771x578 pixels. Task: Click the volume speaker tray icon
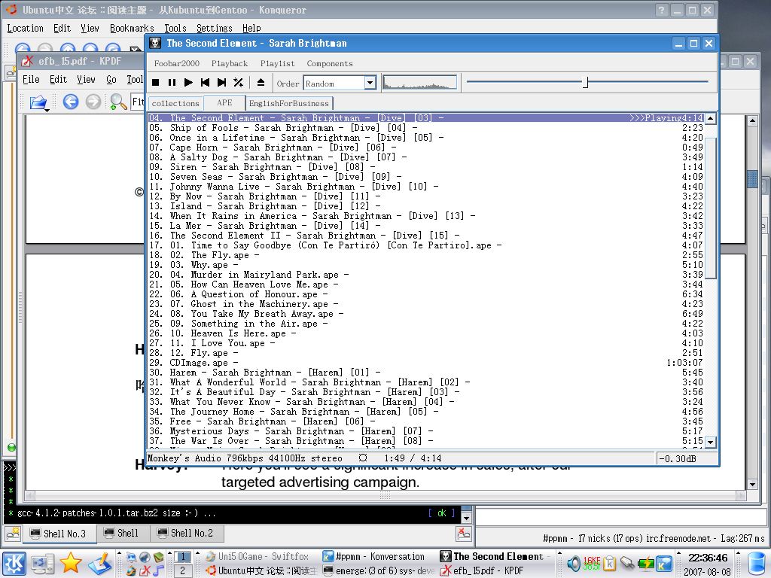click(x=574, y=563)
